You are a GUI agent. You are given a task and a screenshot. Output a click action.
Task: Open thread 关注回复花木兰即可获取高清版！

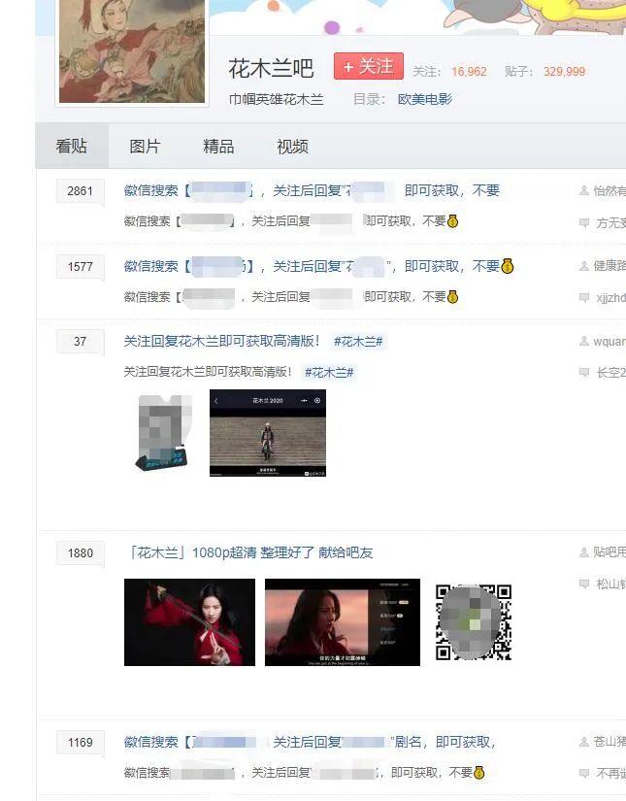221,341
